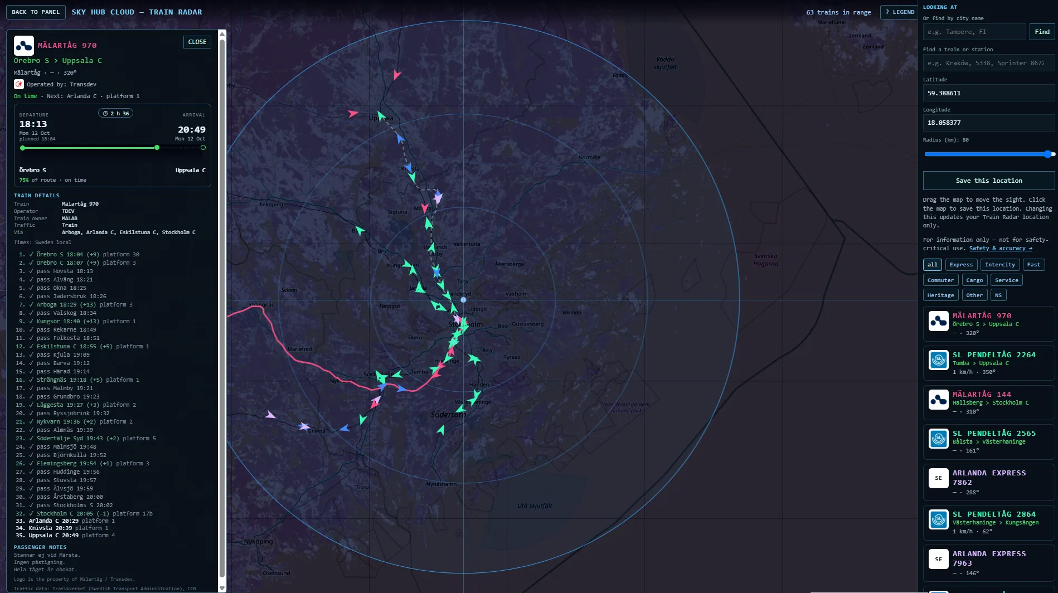1058x593 pixels.
Task: Click the Arlanda Express 7963 SE badge
Action: 939,559
